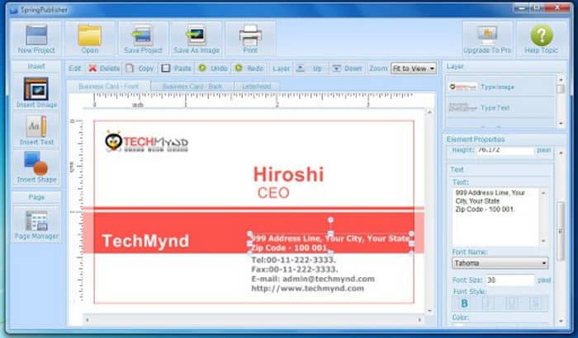Click the Element Properties panel scrollbar
Image resolution: width=578 pixels, height=338 pixels.
pyautogui.click(x=561, y=231)
